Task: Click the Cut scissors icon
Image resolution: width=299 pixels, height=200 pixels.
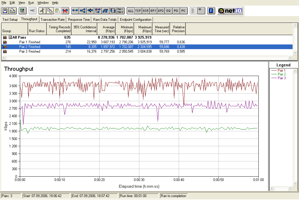Action: pyautogui.click(x=42, y=11)
